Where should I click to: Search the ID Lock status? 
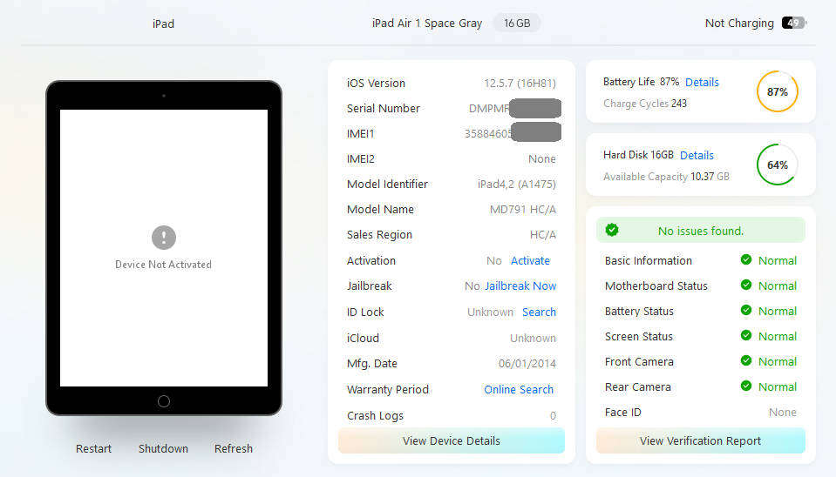(x=539, y=312)
